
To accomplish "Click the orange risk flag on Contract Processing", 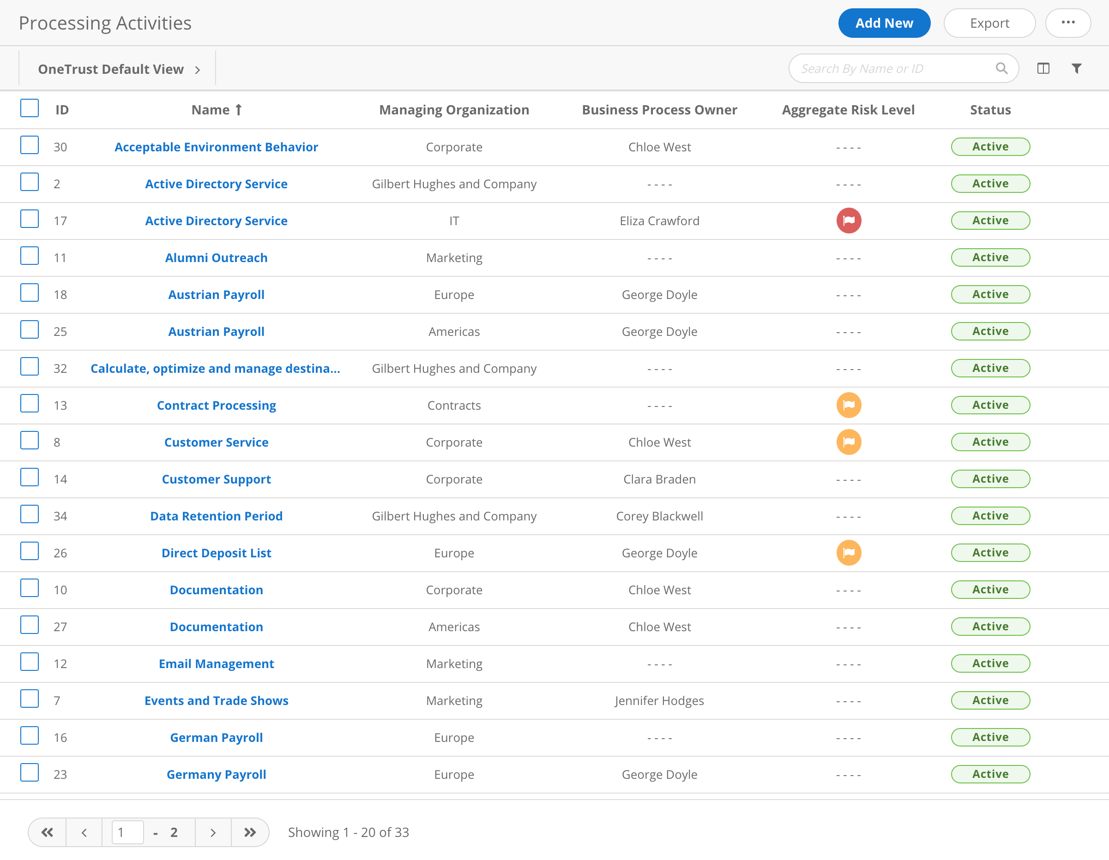I will point(849,405).
